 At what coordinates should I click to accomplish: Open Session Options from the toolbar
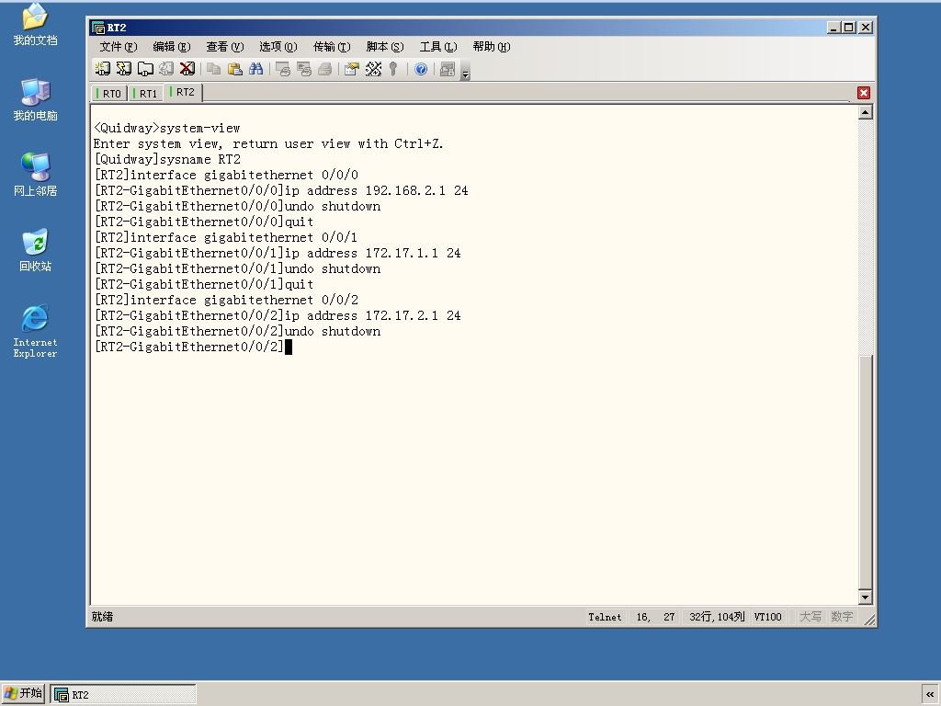352,69
